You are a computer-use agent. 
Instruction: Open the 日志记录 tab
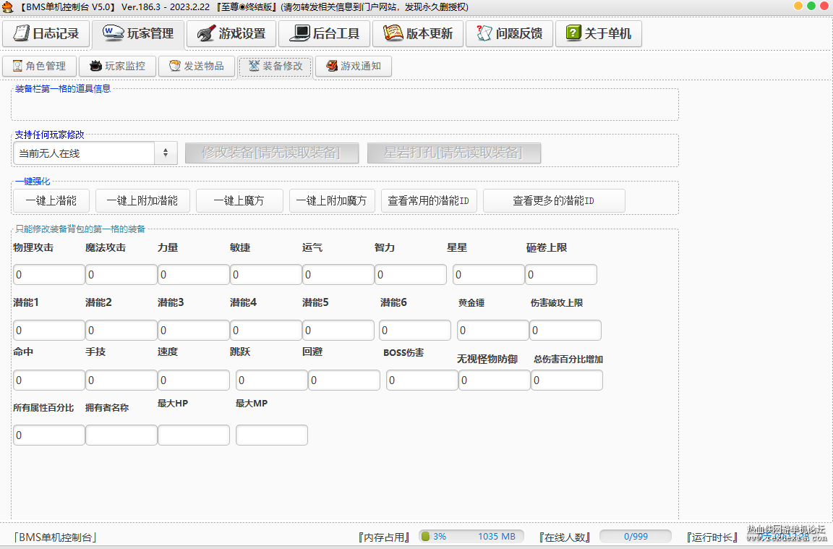(x=46, y=33)
